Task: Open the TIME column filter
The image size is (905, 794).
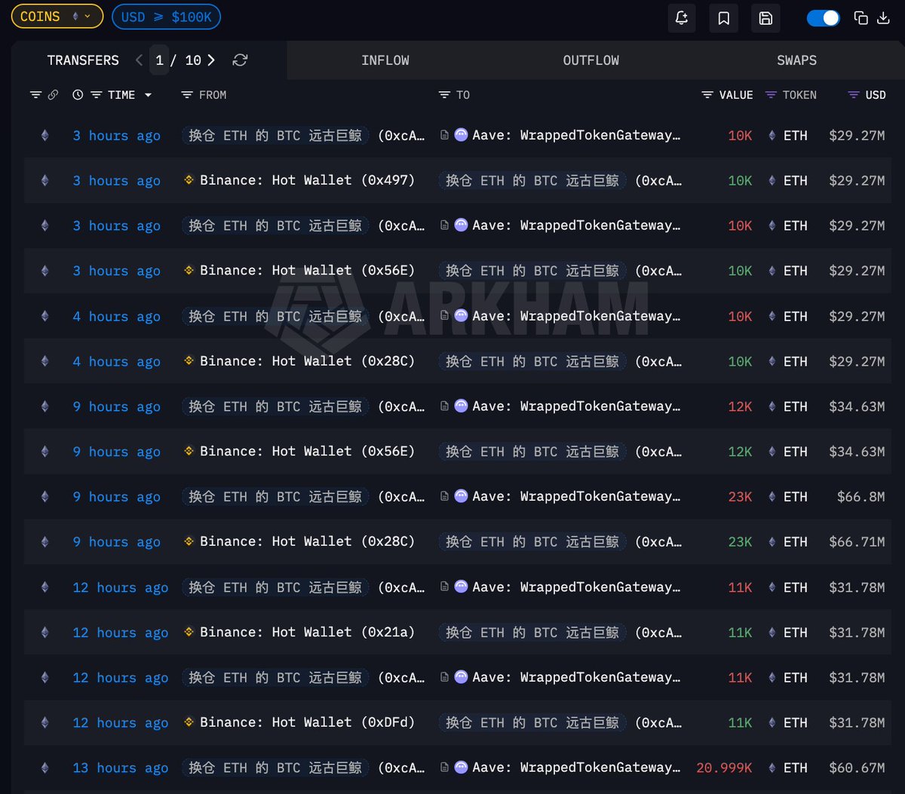Action: click(x=96, y=95)
